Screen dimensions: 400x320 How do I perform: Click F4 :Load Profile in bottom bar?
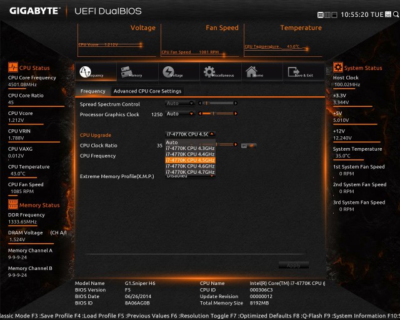point(95,316)
